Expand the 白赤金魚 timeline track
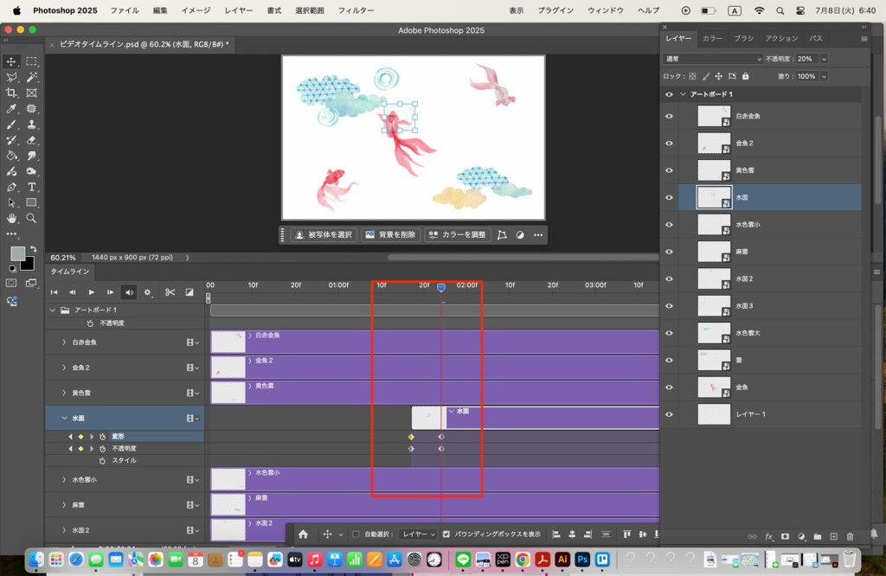886x576 pixels. click(x=64, y=342)
